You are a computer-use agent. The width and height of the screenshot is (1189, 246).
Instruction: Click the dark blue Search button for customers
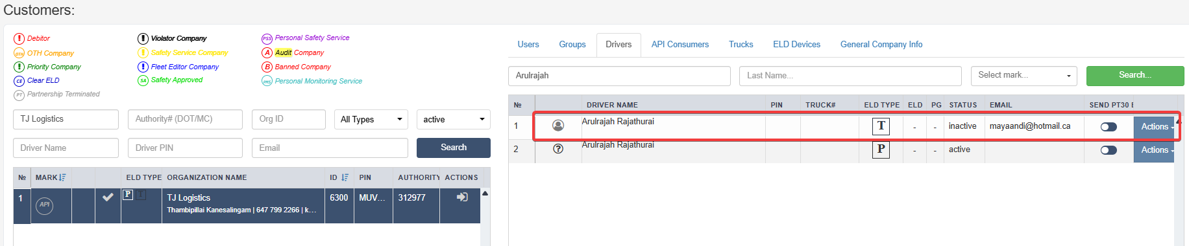click(454, 148)
